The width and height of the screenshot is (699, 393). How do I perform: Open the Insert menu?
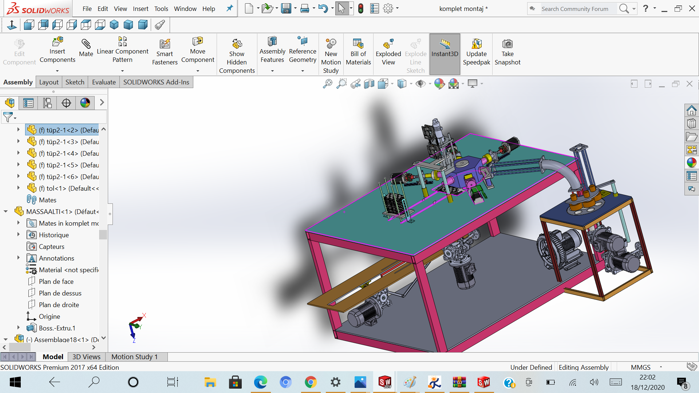click(x=141, y=9)
